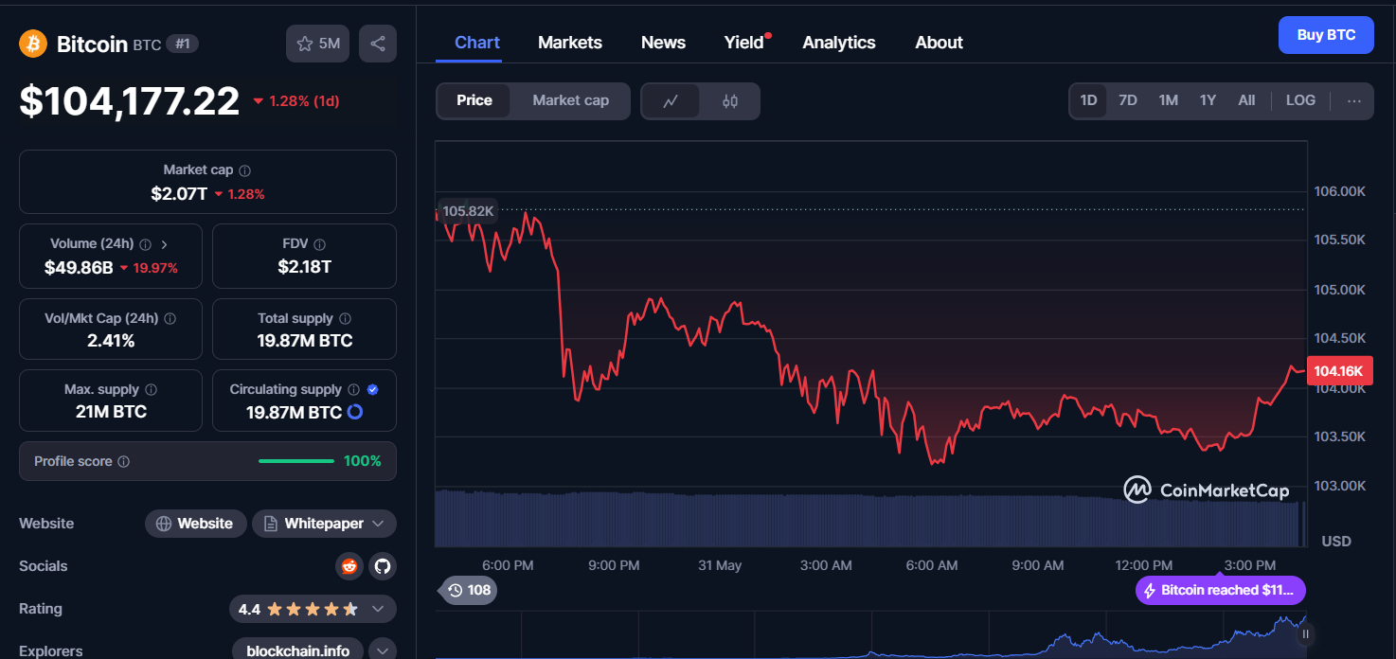
Task: Open the blockchain.info explorer link
Action: click(298, 651)
